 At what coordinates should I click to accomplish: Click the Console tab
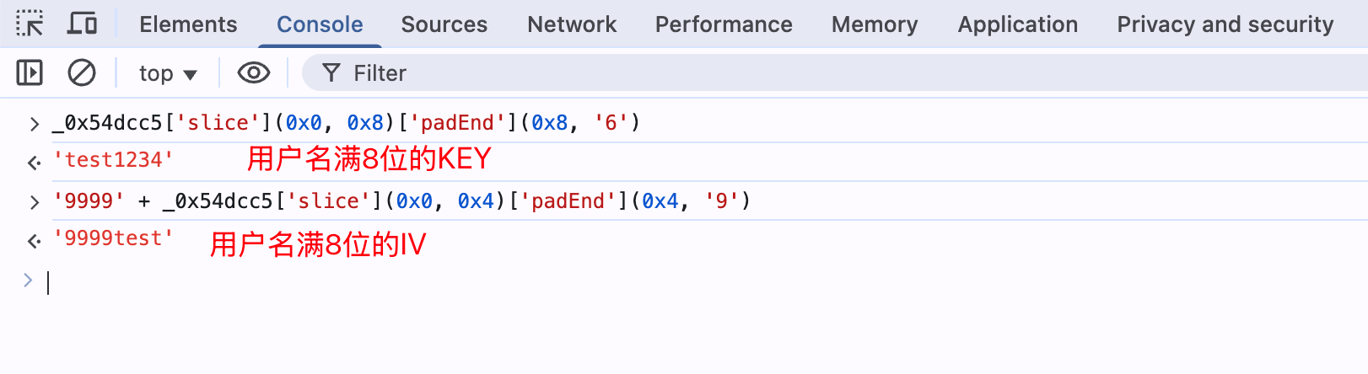coord(320,24)
